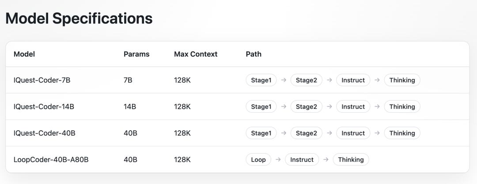
Task: Click Instruct badge in IQuest-Coder-40B row
Action: [353, 133]
